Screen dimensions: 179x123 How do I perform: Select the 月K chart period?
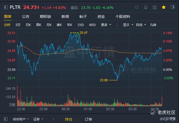pos(49,25)
